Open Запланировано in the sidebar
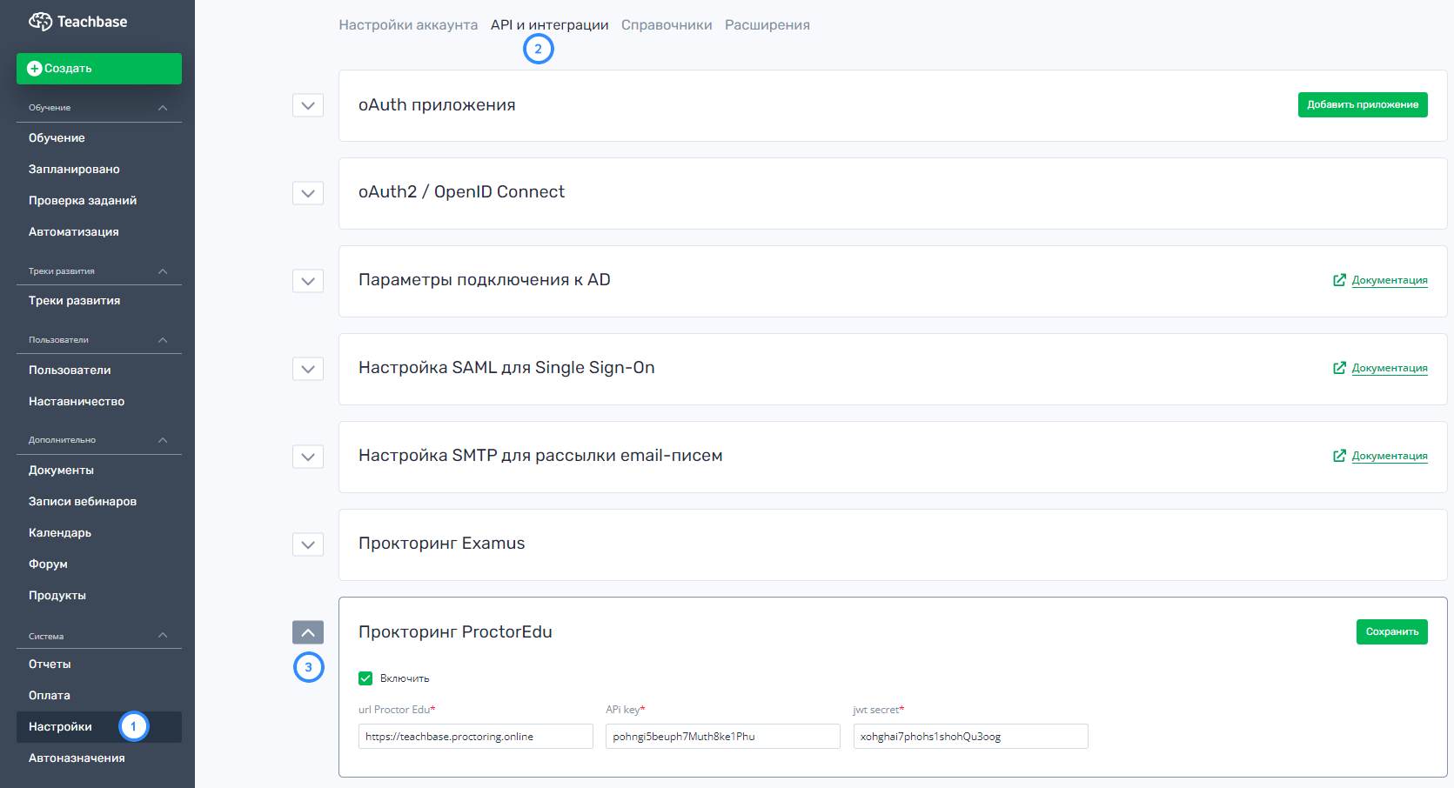 click(74, 170)
